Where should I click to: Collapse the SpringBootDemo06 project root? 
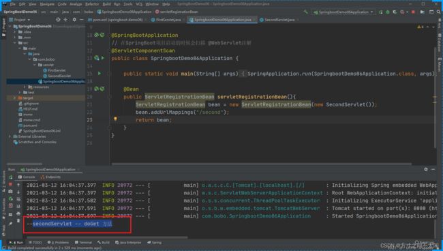(10, 27)
